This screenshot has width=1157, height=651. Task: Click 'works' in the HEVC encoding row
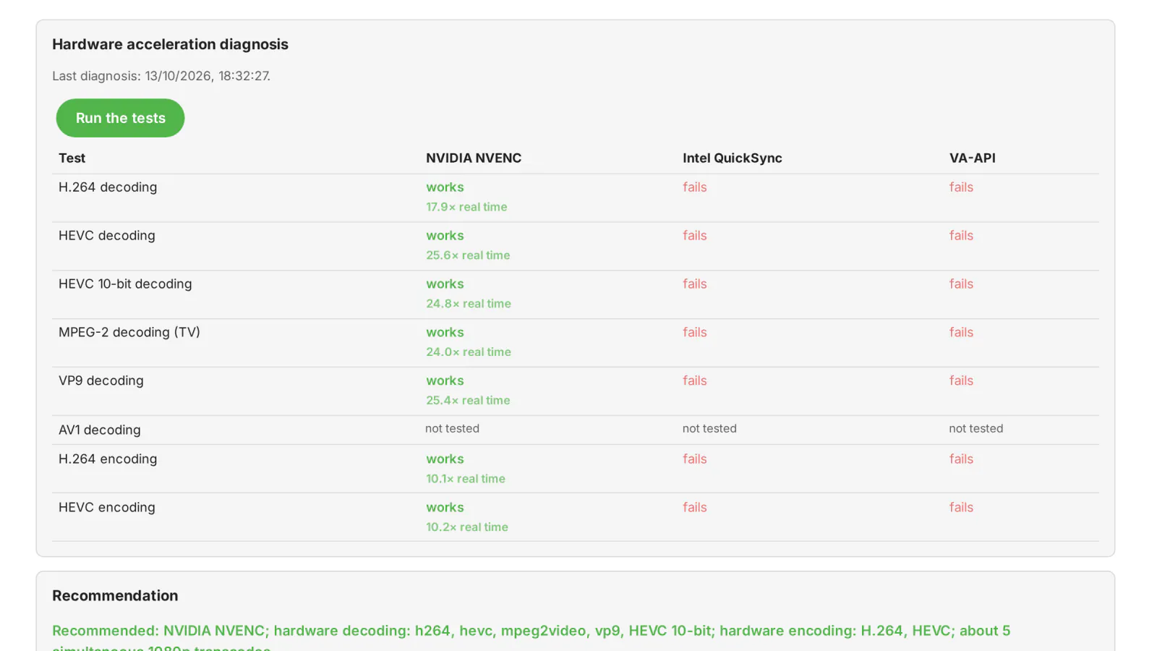[x=445, y=508]
